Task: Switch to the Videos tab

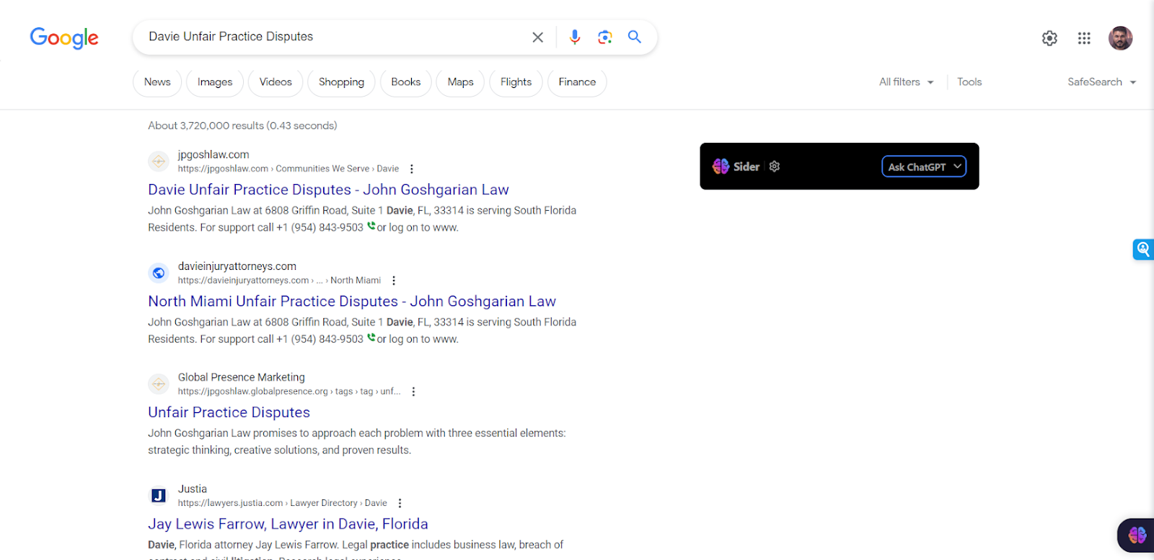Action: [276, 82]
